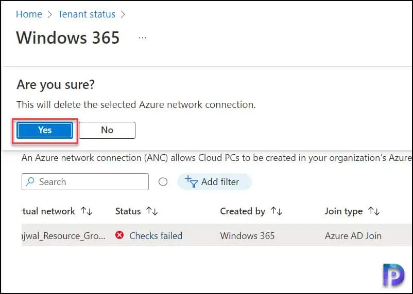This screenshot has height=294, width=413.
Task: Focus the Search input field
Action: click(85, 182)
